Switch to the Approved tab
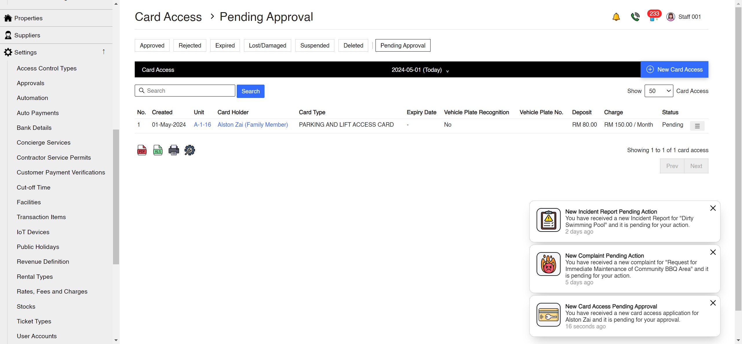This screenshot has width=742, height=344. click(x=152, y=45)
